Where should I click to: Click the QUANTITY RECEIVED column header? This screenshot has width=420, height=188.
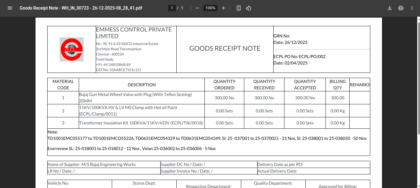[264, 85]
